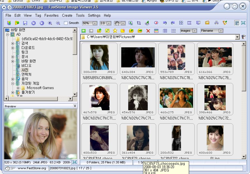Toggle full screen icon in toolbar
The image size is (250, 174).
tap(243, 23)
